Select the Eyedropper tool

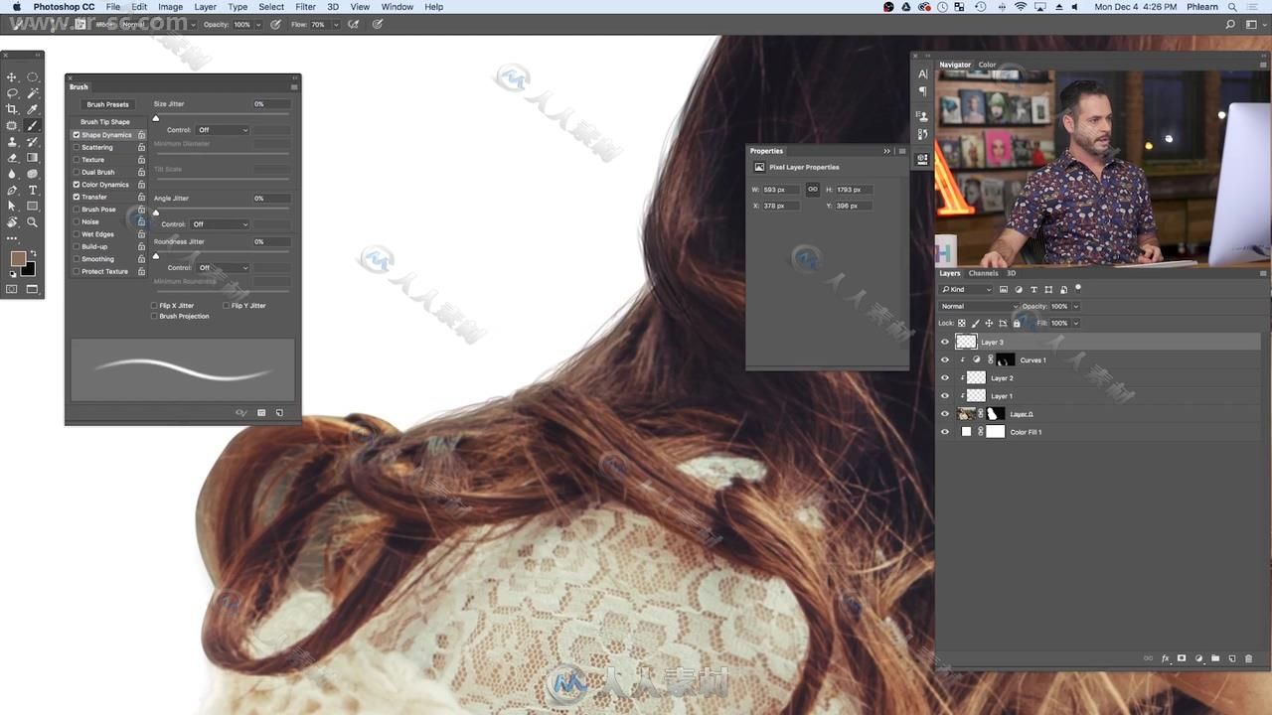[32, 109]
